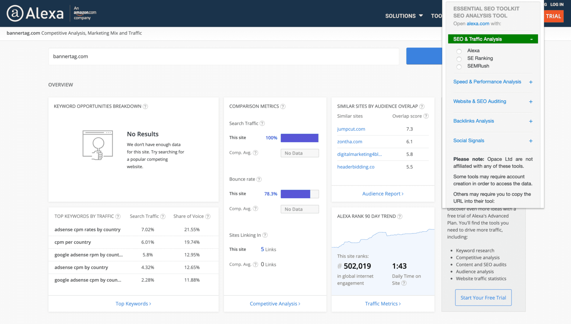Viewport: 571px width, 324px height.
Task: Select the Alexa radio option
Action: click(459, 51)
